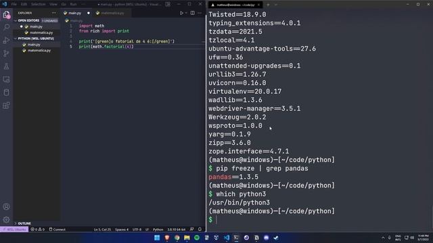Collapse the Open Editors section
433x243 pixels.
[28, 21]
